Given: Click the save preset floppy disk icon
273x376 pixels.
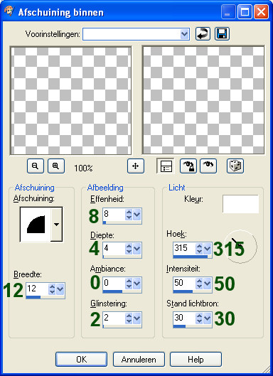Looking at the screenshot, I should [x=222, y=34].
